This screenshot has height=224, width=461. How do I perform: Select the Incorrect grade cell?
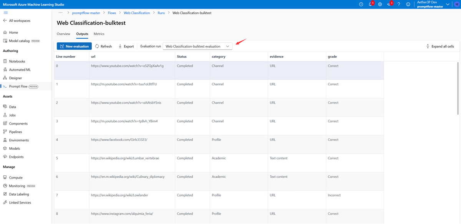[x=355, y=200]
